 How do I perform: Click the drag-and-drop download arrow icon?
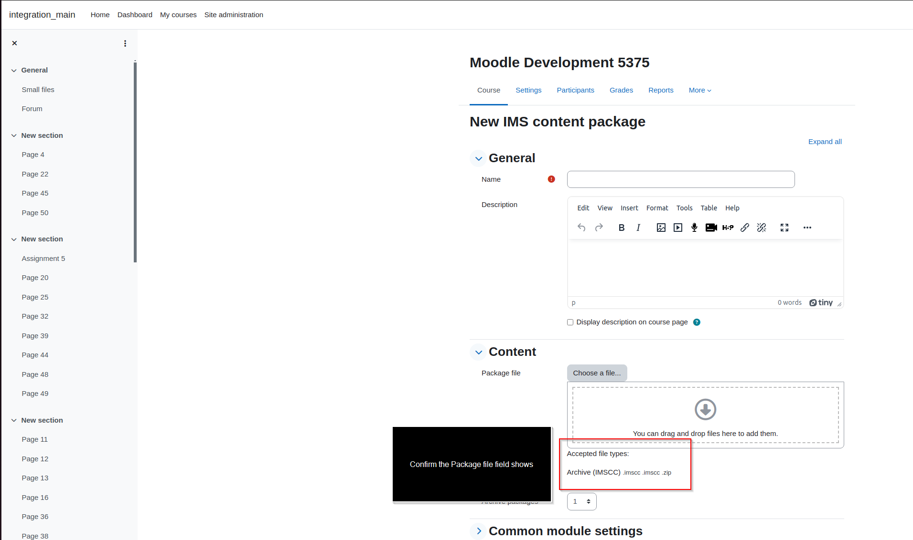point(706,409)
